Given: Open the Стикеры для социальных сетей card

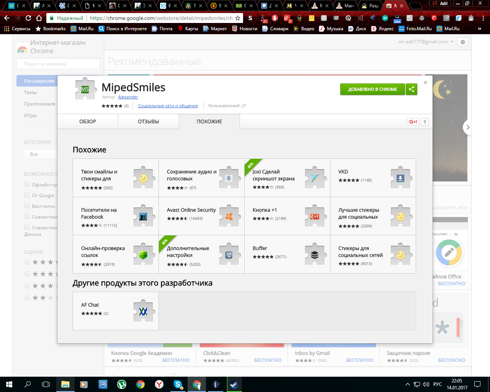Looking at the screenshot, I should click(373, 255).
